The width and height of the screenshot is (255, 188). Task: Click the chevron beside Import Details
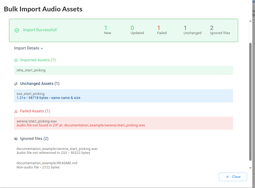pyautogui.click(x=42, y=48)
